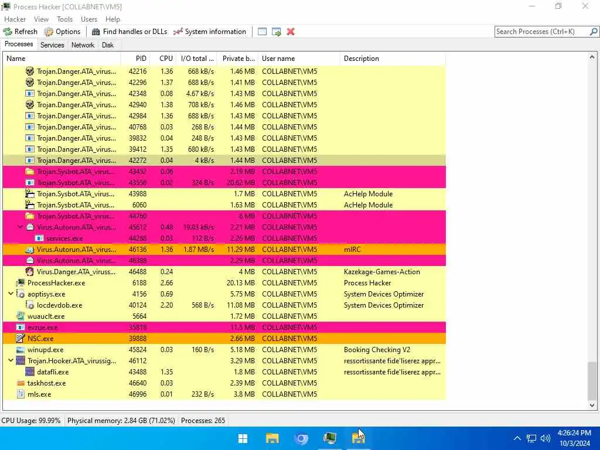Screen dimensions: 600x450
Task: Sort by the CPU column header
Action: [163, 59]
